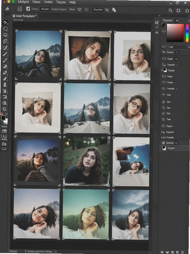This screenshot has height=254, width=190.
Task: Click the home icon at the top right
Action: (x=187, y=11)
